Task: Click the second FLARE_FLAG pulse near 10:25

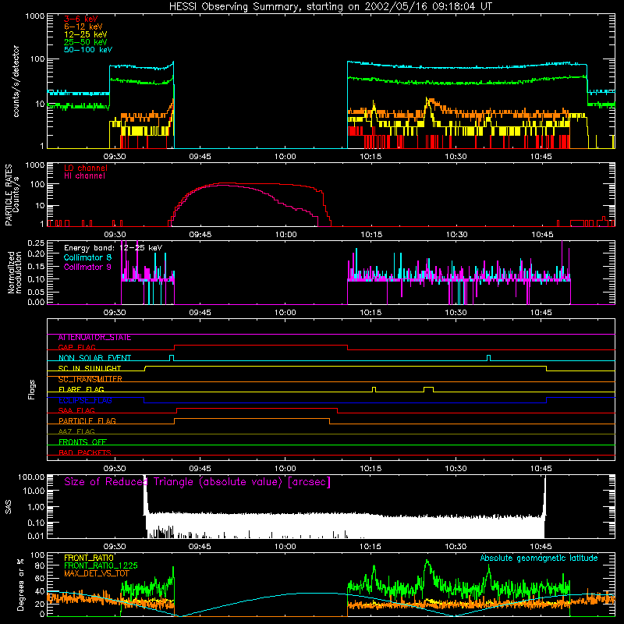Action: click(428, 388)
